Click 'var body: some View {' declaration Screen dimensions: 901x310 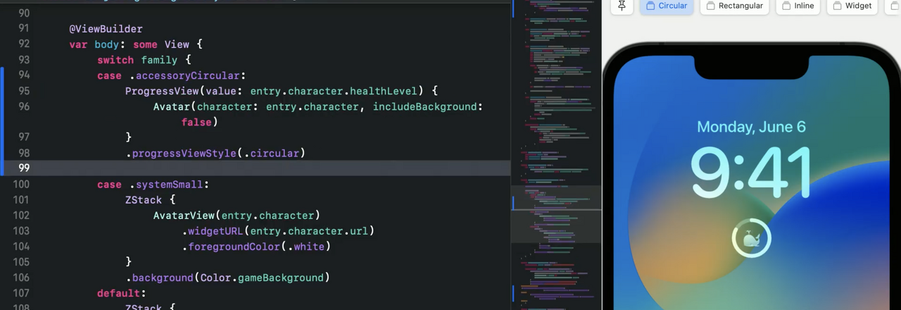136,44
